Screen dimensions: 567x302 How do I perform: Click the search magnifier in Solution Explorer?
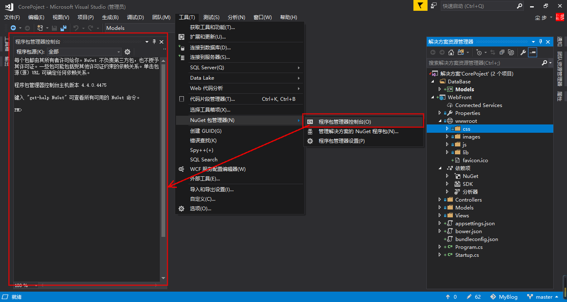pyautogui.click(x=545, y=63)
